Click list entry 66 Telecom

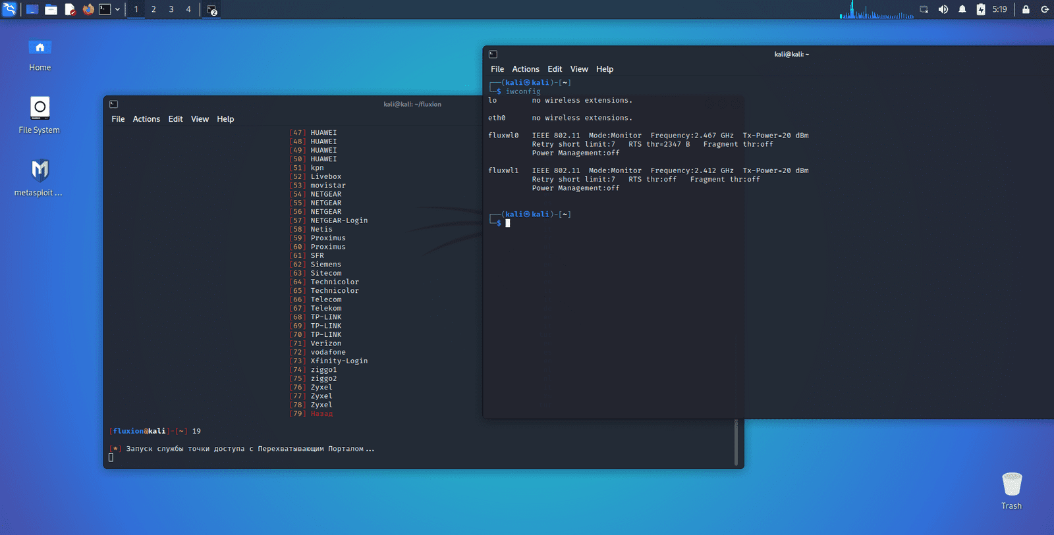[316, 299]
